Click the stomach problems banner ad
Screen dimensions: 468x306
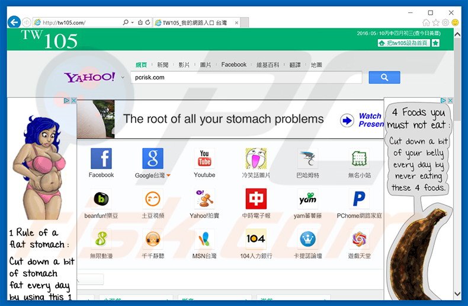pos(230,119)
